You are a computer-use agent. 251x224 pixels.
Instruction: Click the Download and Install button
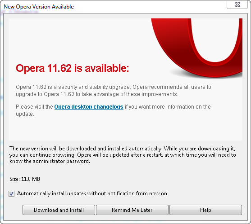coord(59,210)
